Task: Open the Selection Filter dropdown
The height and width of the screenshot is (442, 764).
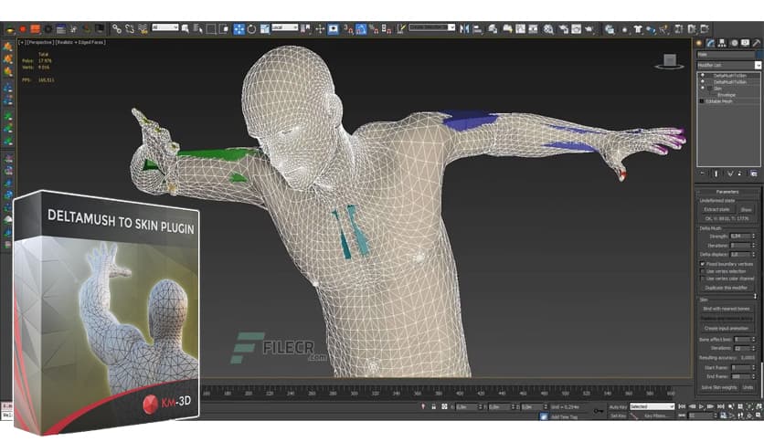Action: pos(165,27)
